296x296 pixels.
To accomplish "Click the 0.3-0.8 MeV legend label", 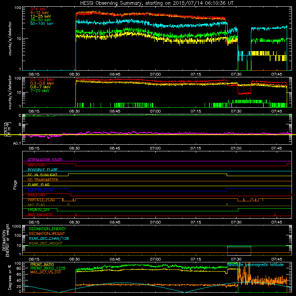I will pos(42,83).
